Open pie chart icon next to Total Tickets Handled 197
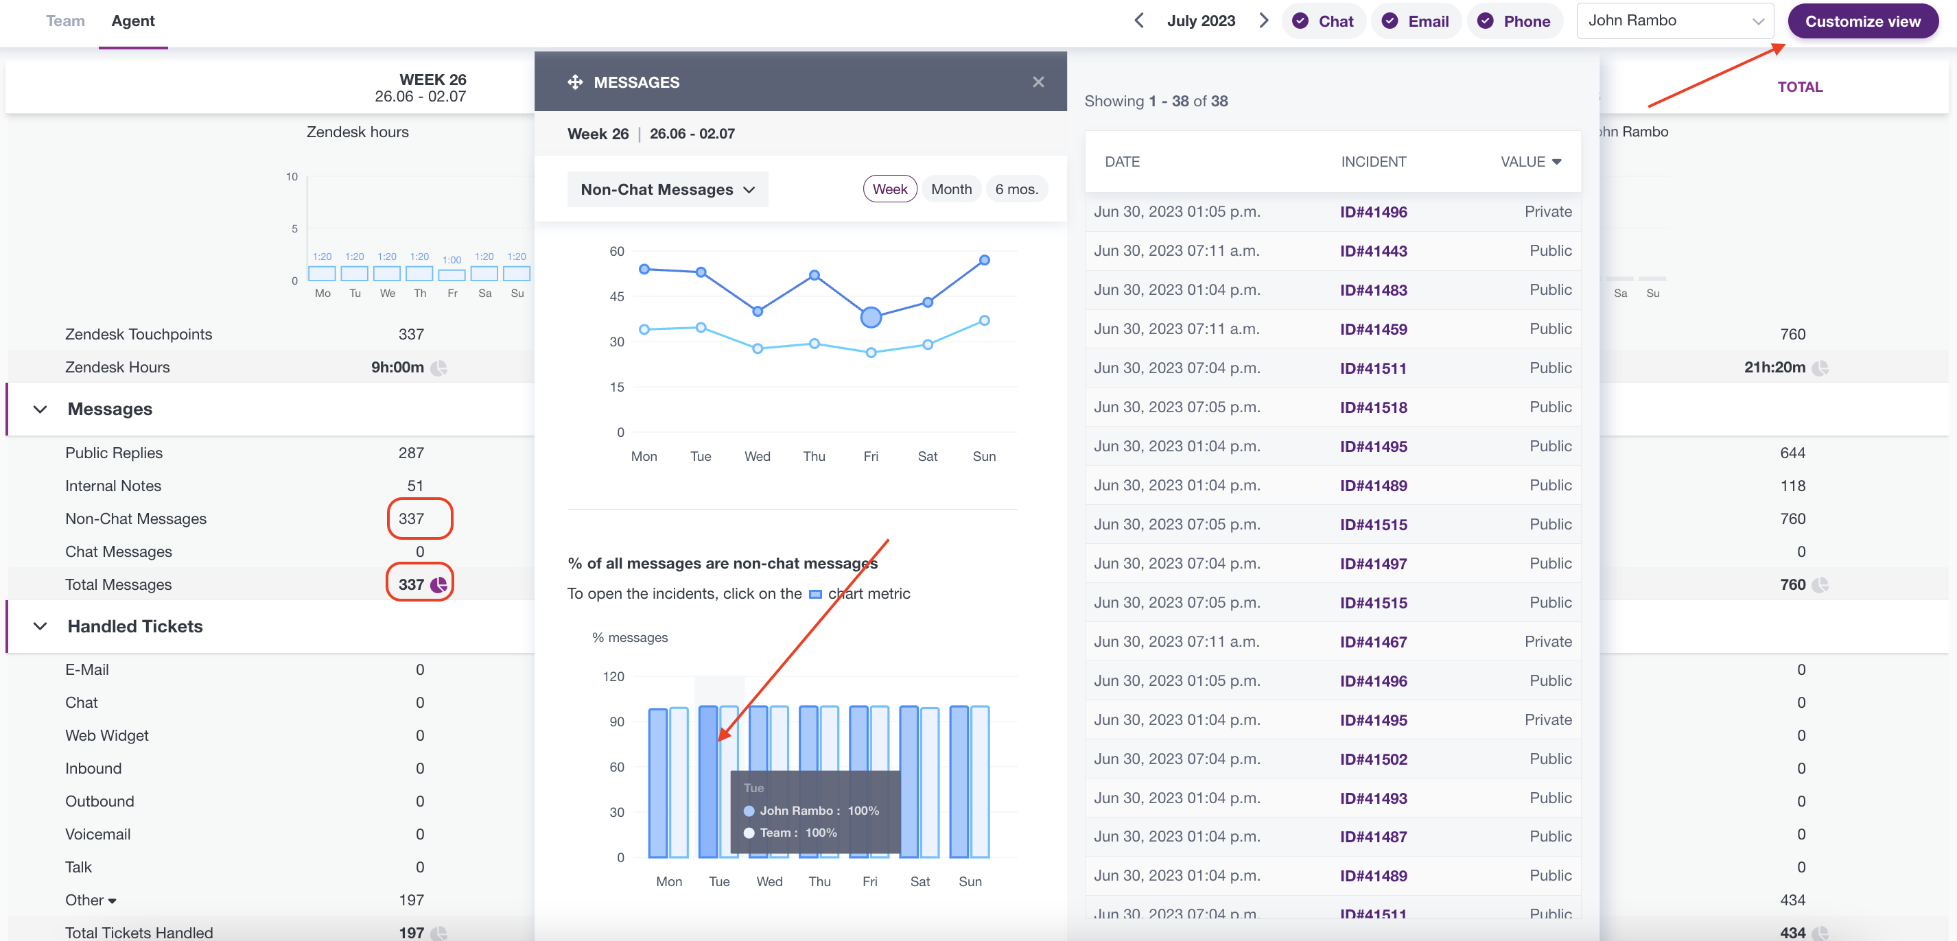The image size is (1957, 941). 439,933
